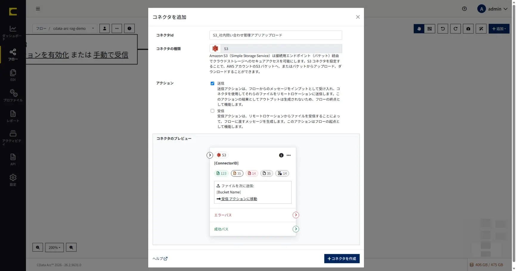
Task: Click the undo button
Action: pos(443,29)
